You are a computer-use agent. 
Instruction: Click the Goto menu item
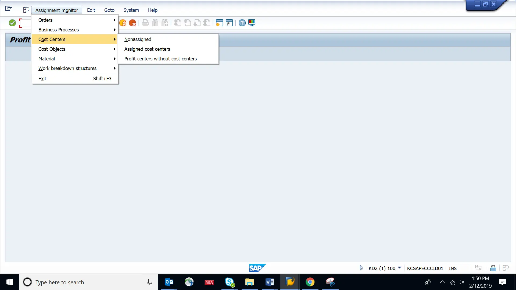coord(109,10)
